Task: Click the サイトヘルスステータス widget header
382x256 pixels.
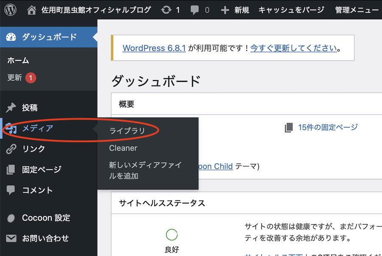Action: (162, 203)
